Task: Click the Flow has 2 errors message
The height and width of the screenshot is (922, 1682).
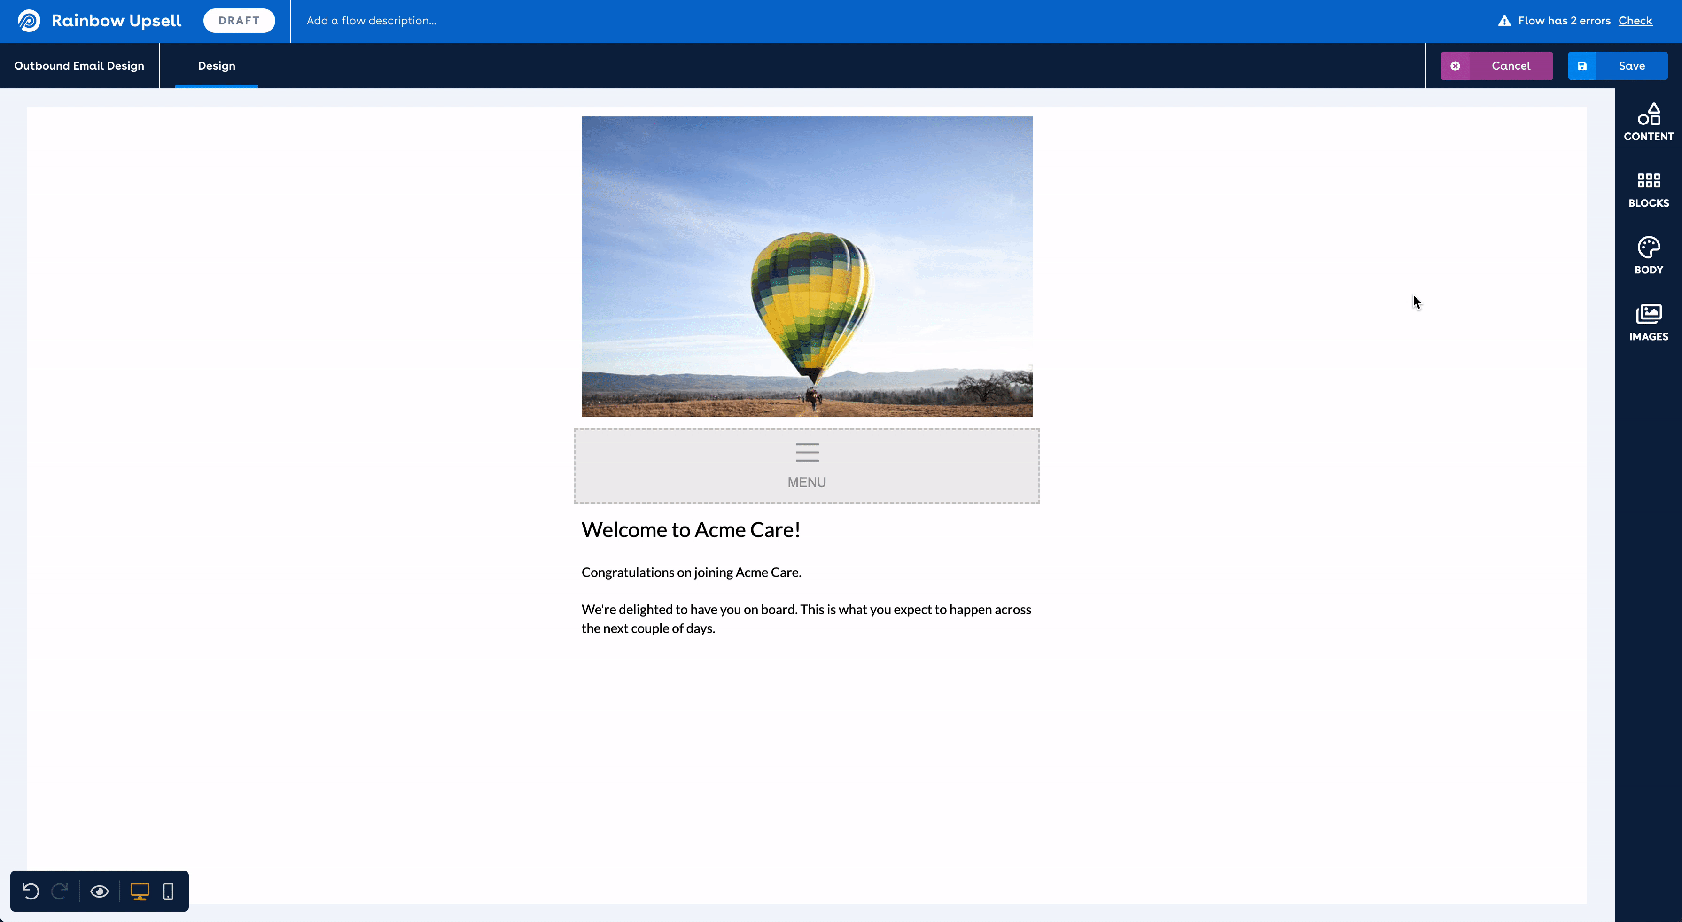Action: coord(1564,21)
